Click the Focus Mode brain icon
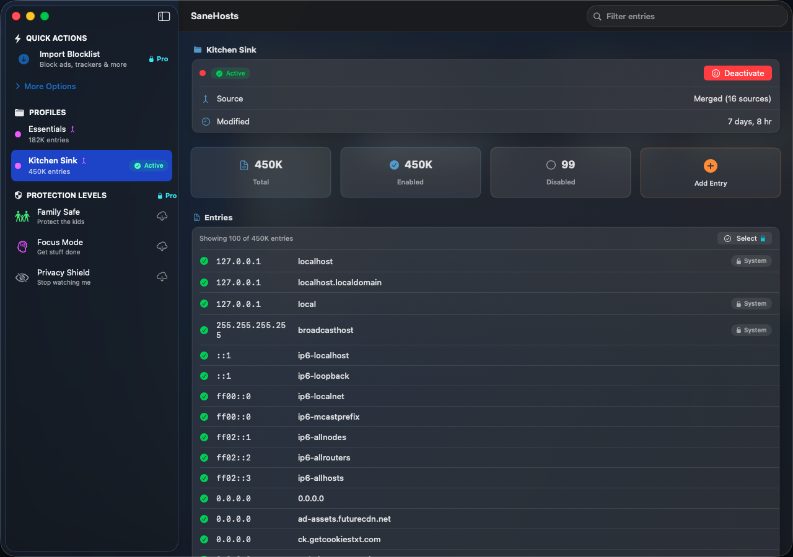This screenshot has height=557, width=793. (22, 246)
